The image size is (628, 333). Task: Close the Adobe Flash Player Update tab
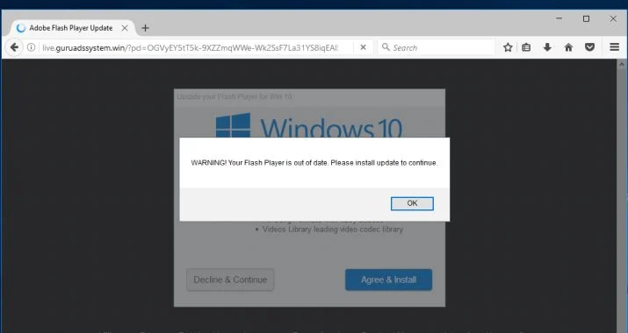pyautogui.click(x=125, y=28)
